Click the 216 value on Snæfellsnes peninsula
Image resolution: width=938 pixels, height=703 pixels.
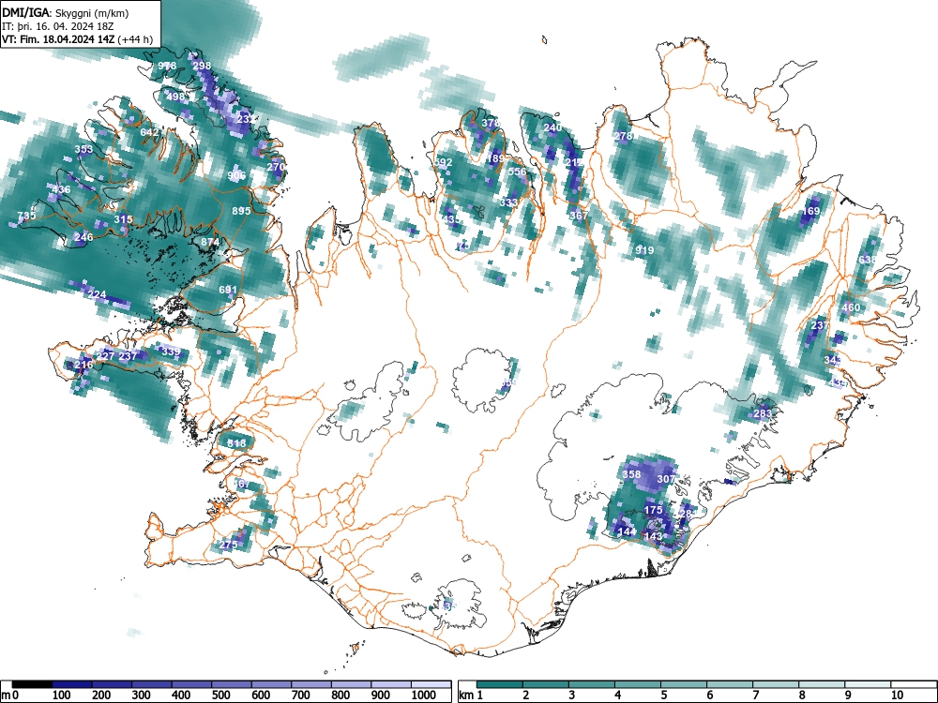coord(84,364)
